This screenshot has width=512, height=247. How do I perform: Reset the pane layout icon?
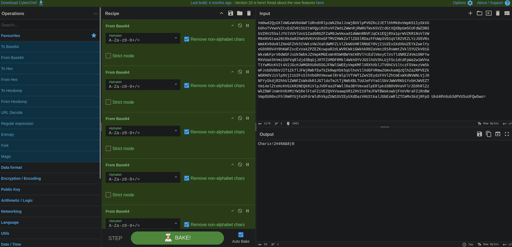507,13
